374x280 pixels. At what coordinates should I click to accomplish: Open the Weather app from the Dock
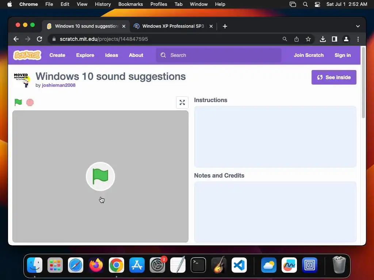268,265
